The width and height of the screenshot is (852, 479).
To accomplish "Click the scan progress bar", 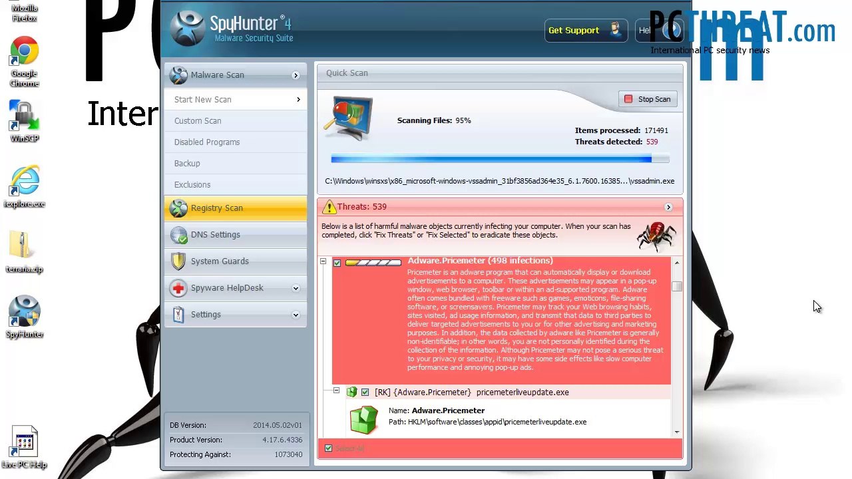I will click(x=500, y=158).
